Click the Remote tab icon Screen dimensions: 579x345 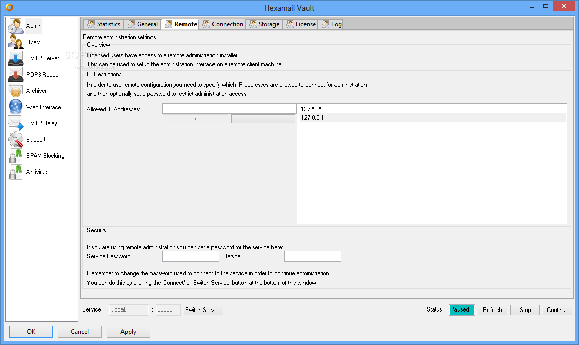[x=168, y=24]
